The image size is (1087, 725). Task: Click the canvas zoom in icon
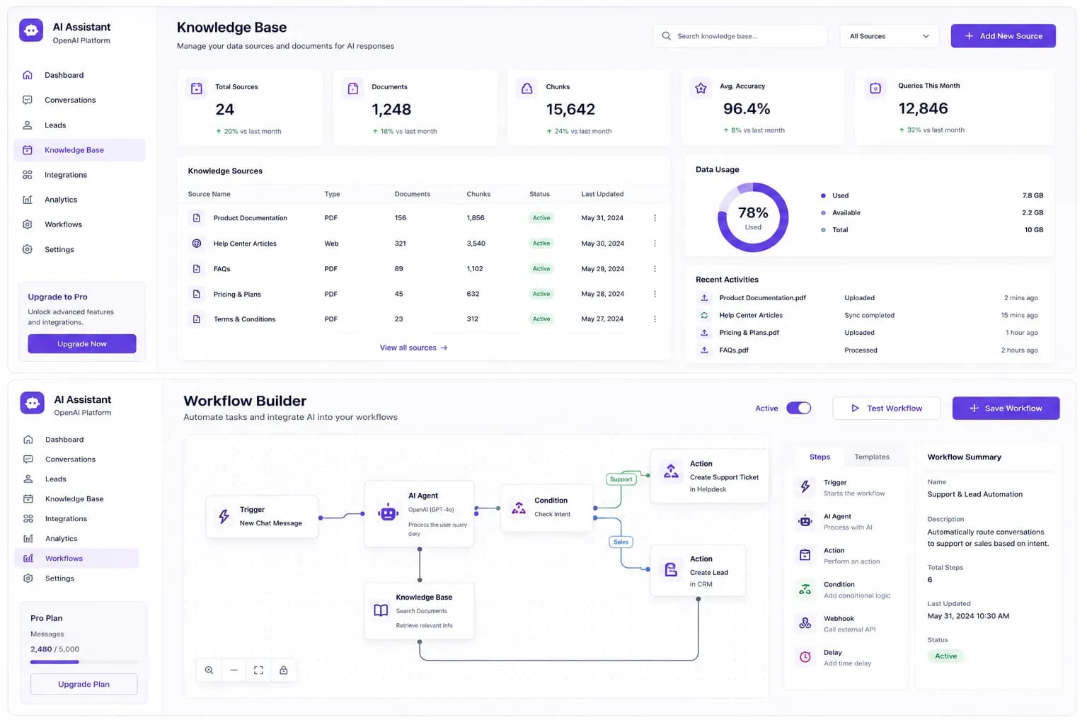[x=209, y=670]
